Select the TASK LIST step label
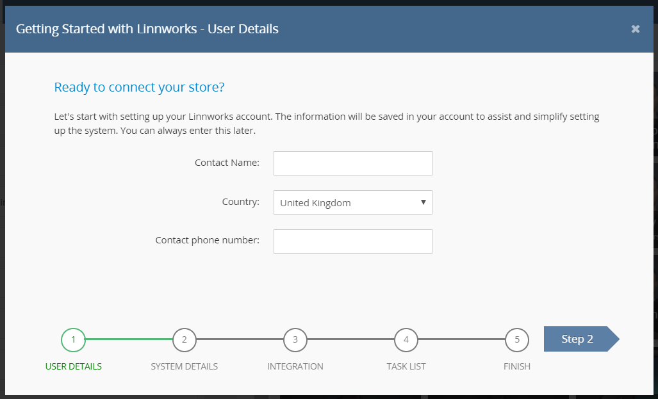 [406, 366]
